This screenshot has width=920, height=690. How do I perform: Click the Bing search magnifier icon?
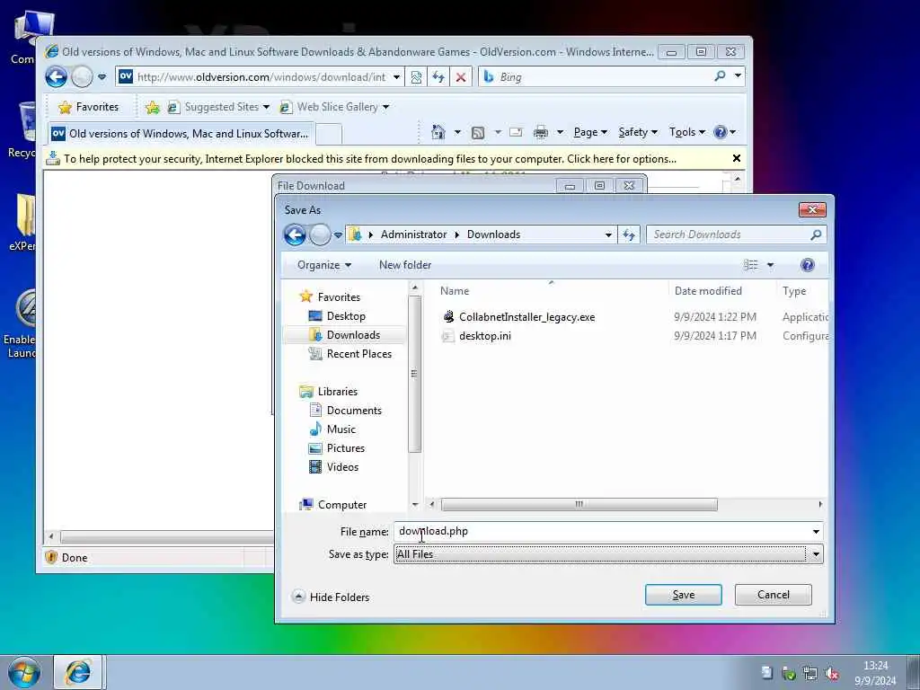click(720, 76)
